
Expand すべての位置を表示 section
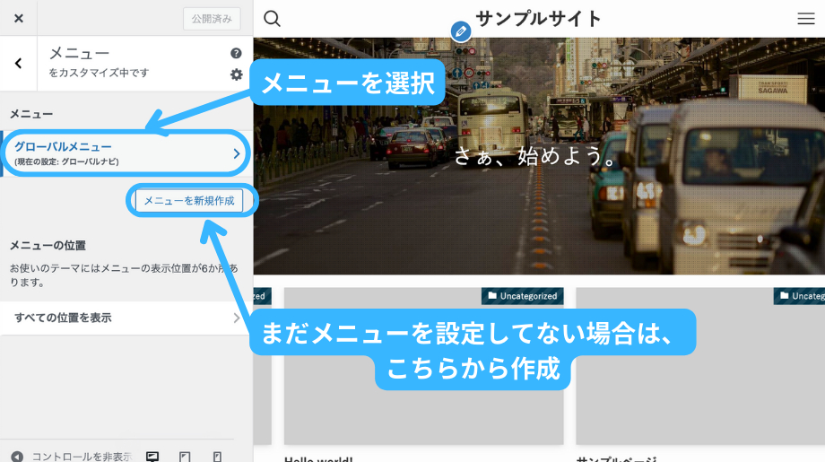(x=126, y=318)
